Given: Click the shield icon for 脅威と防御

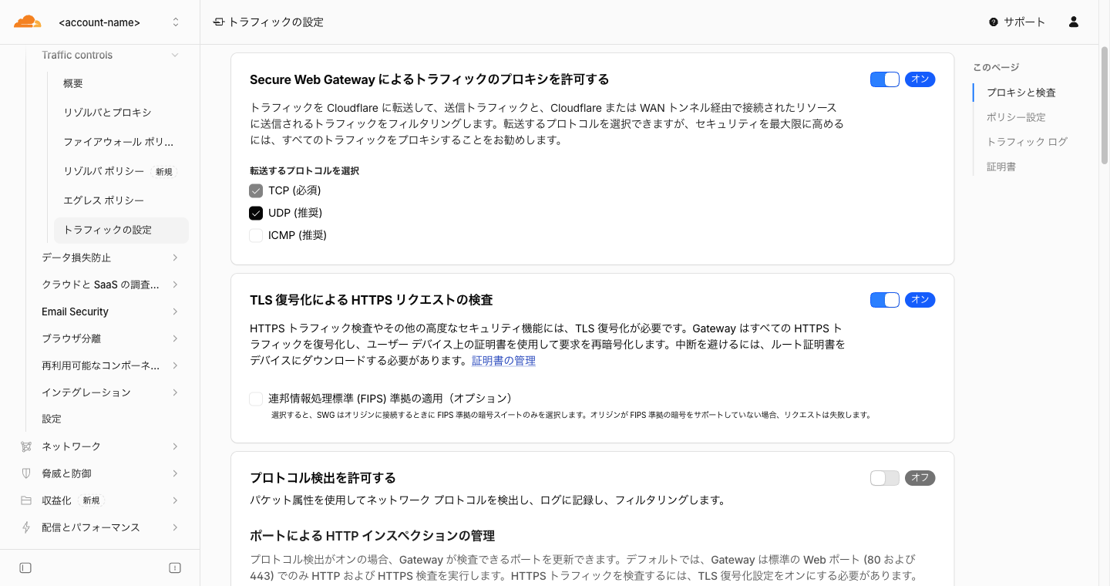Looking at the screenshot, I should (x=26, y=473).
